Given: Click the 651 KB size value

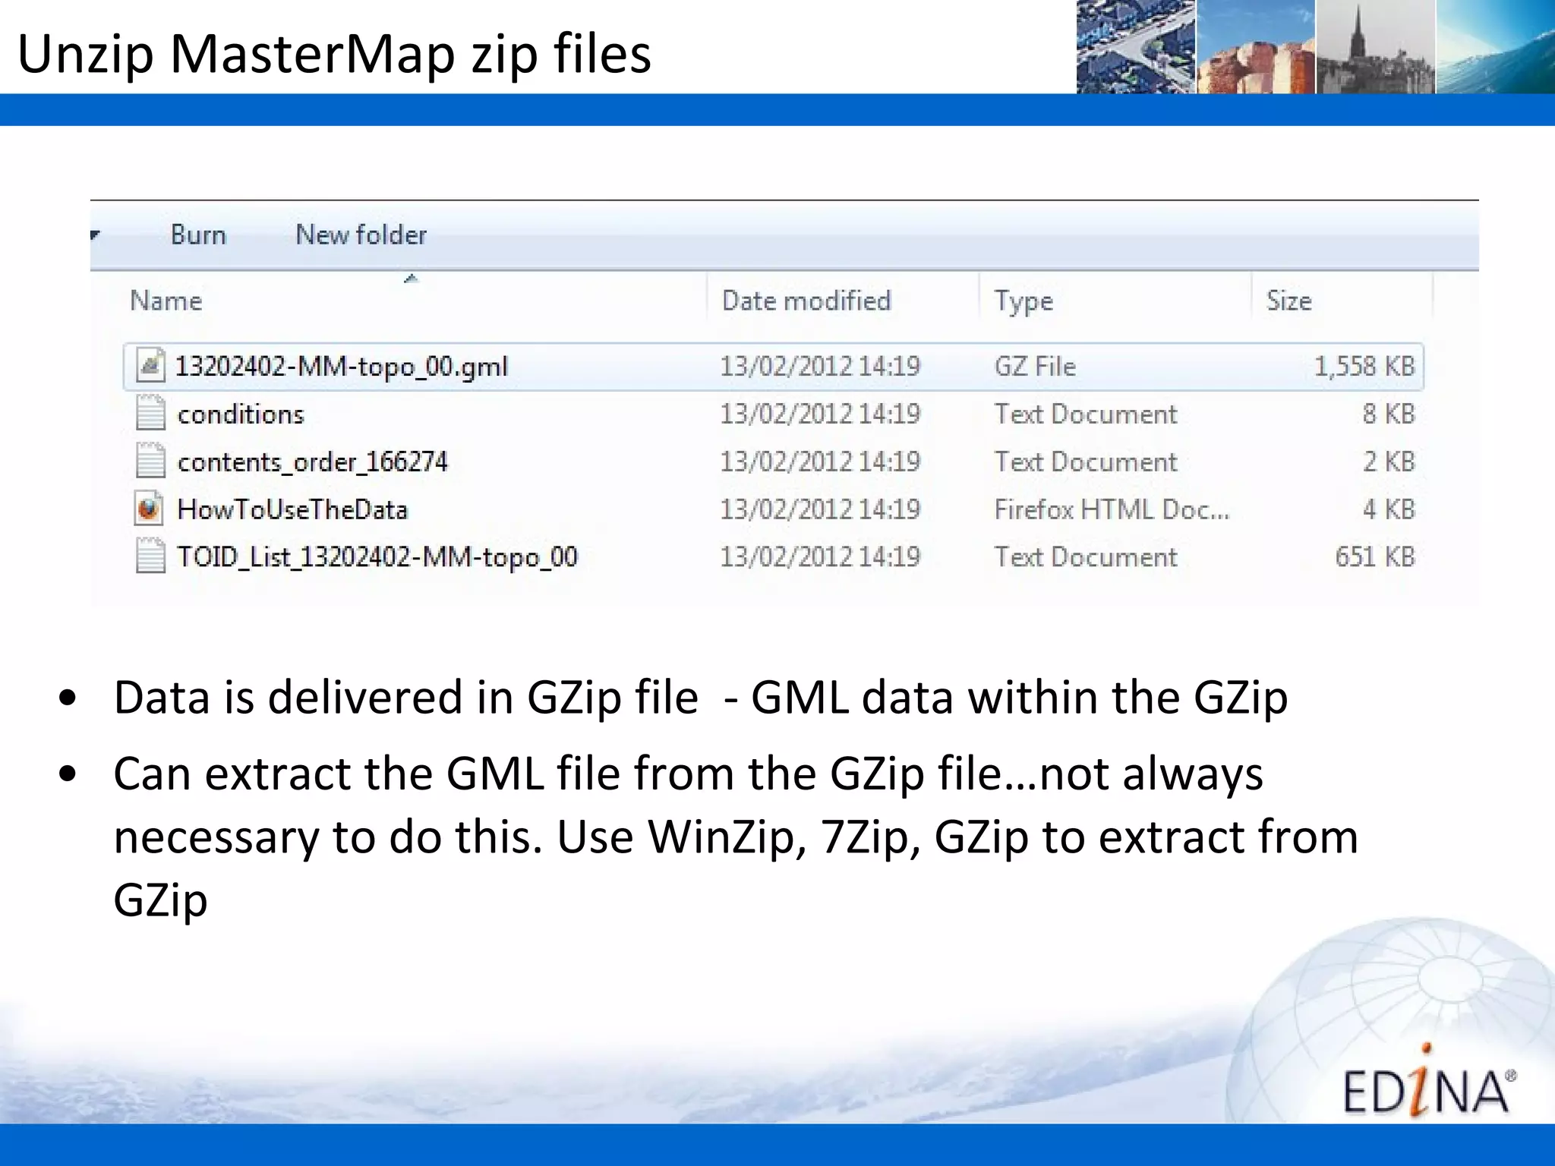Looking at the screenshot, I should tap(1375, 557).
